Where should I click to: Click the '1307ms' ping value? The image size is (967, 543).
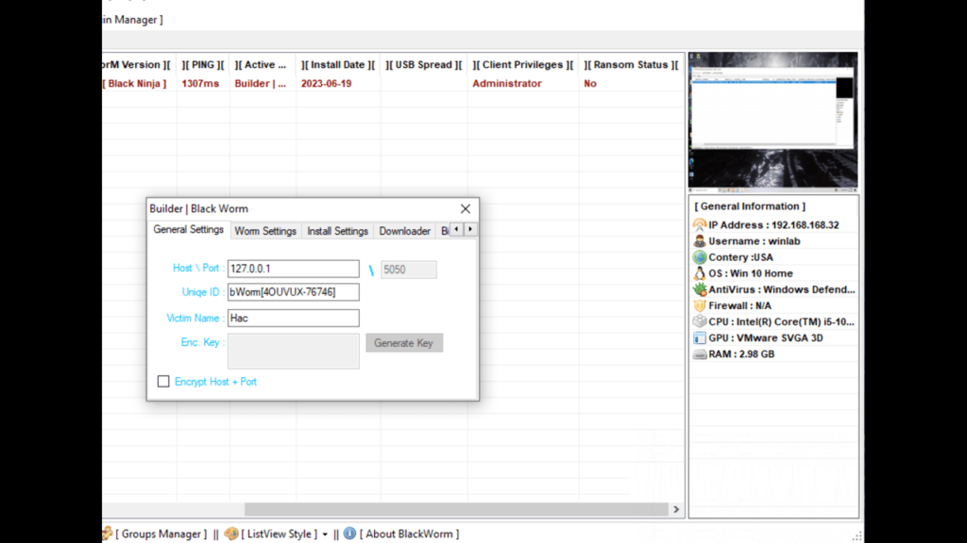(200, 83)
